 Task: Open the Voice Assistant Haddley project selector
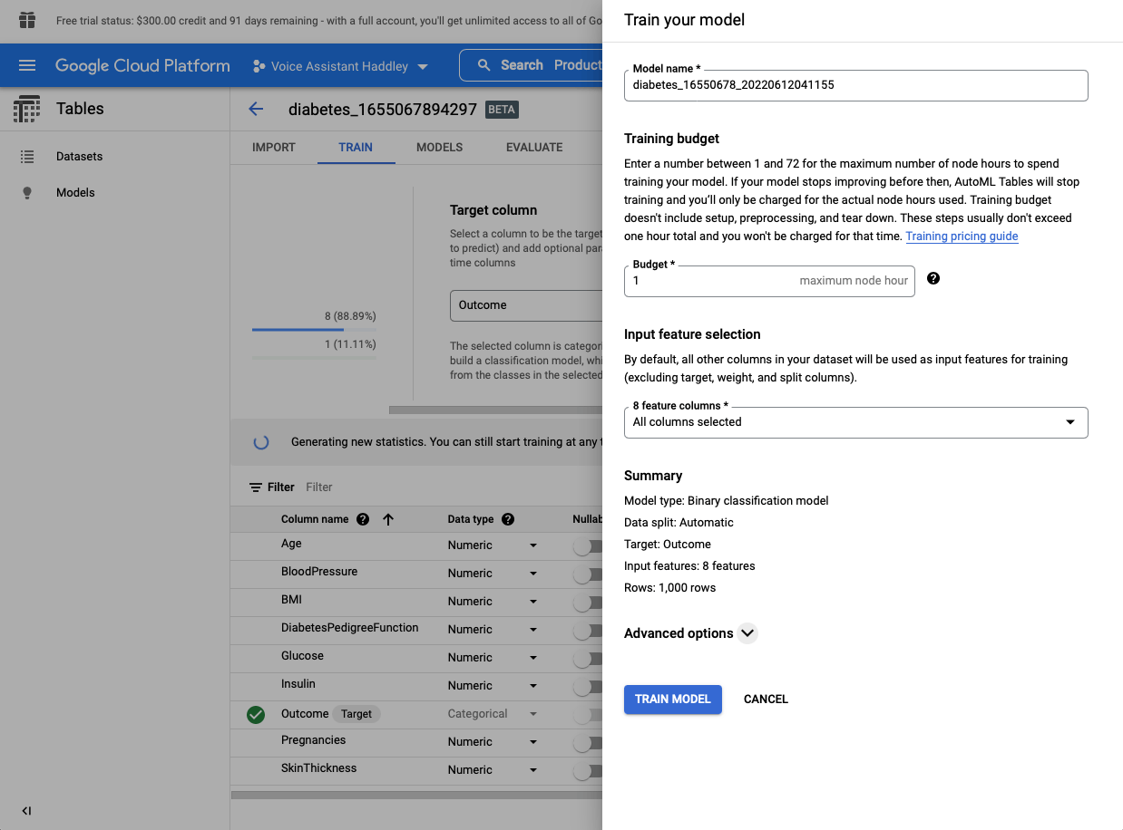tap(341, 66)
